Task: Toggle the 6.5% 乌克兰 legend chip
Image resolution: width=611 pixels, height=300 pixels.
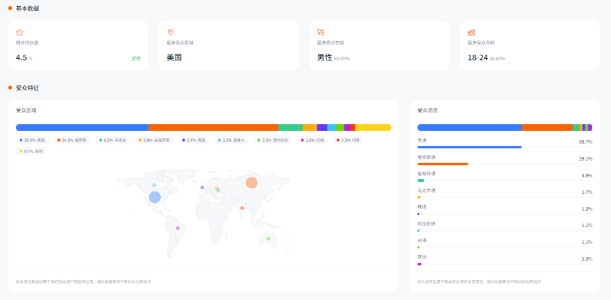Action: (x=113, y=140)
